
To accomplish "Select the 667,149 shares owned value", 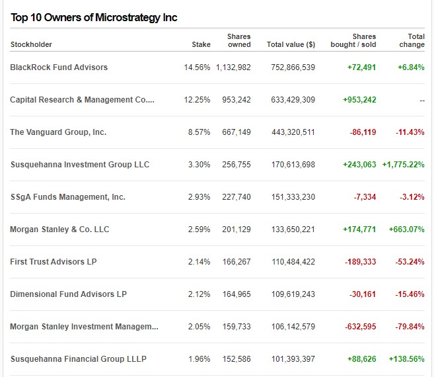I will (x=236, y=132).
